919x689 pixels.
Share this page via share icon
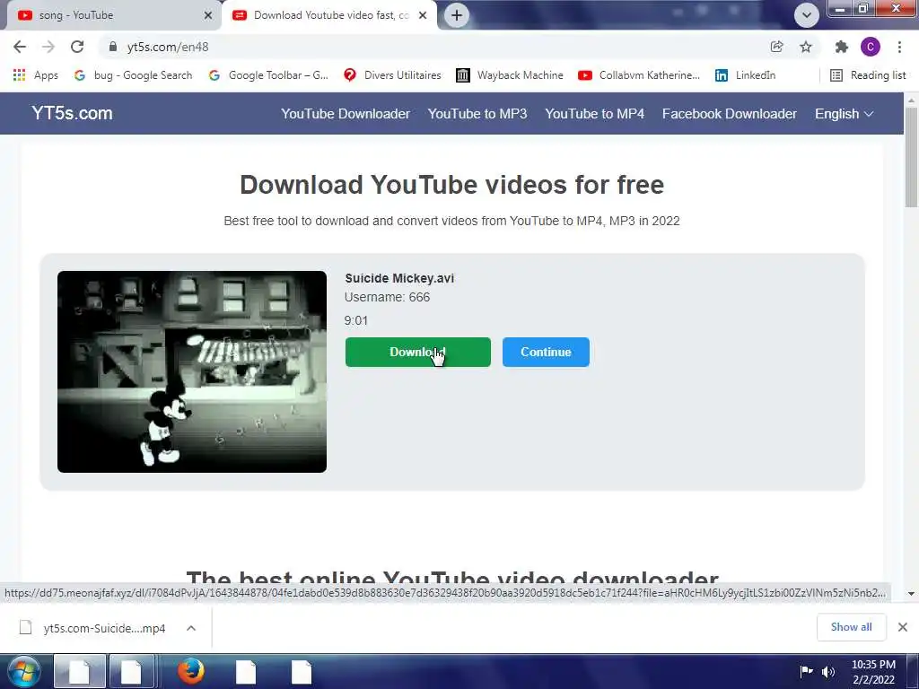point(776,47)
